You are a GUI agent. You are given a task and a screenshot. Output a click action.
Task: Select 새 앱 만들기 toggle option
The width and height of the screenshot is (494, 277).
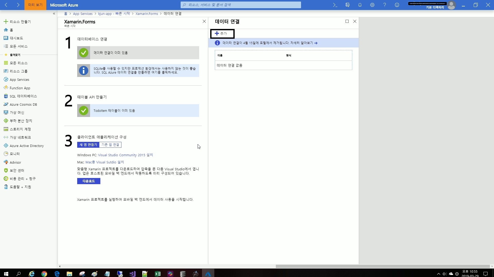coord(88,145)
